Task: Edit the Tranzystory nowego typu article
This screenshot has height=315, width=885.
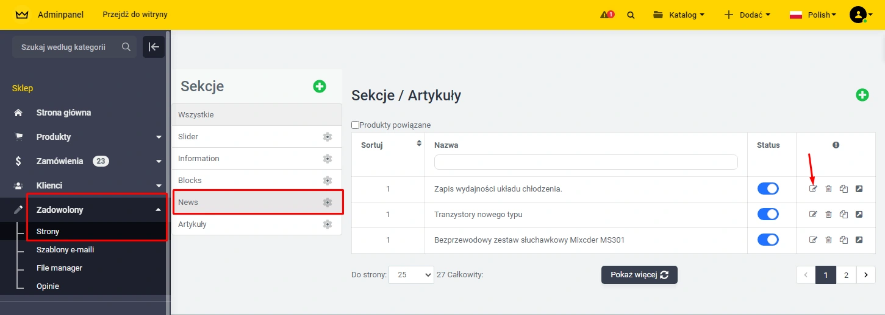Action: point(813,215)
